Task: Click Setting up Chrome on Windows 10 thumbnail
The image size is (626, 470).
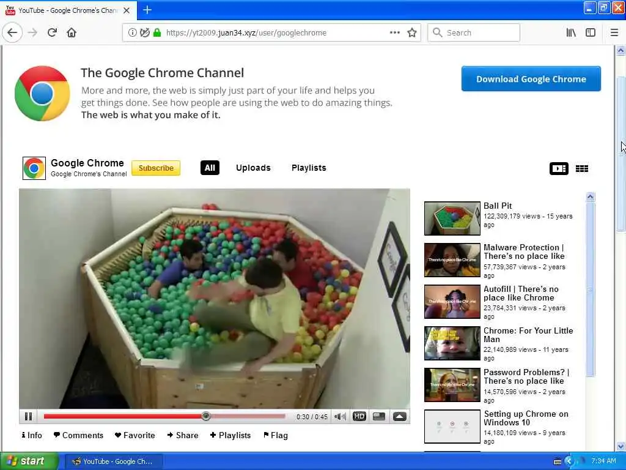Action: pyautogui.click(x=452, y=427)
